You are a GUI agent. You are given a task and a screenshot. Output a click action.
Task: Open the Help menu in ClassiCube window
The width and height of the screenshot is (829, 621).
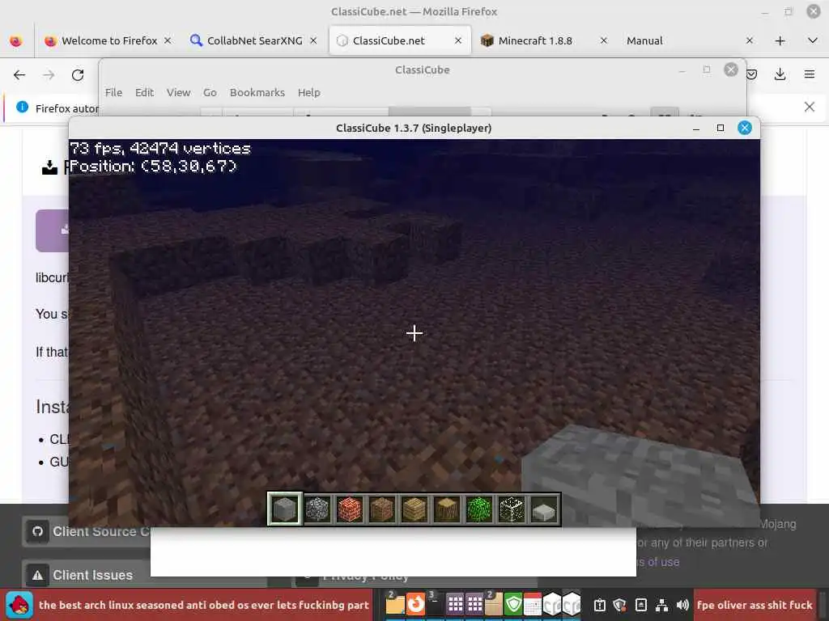click(308, 92)
